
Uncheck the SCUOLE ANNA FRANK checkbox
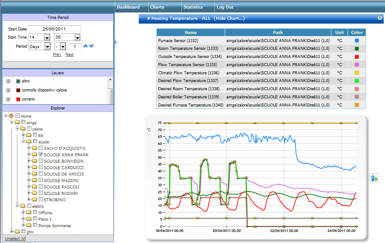pyautogui.click(x=41, y=155)
